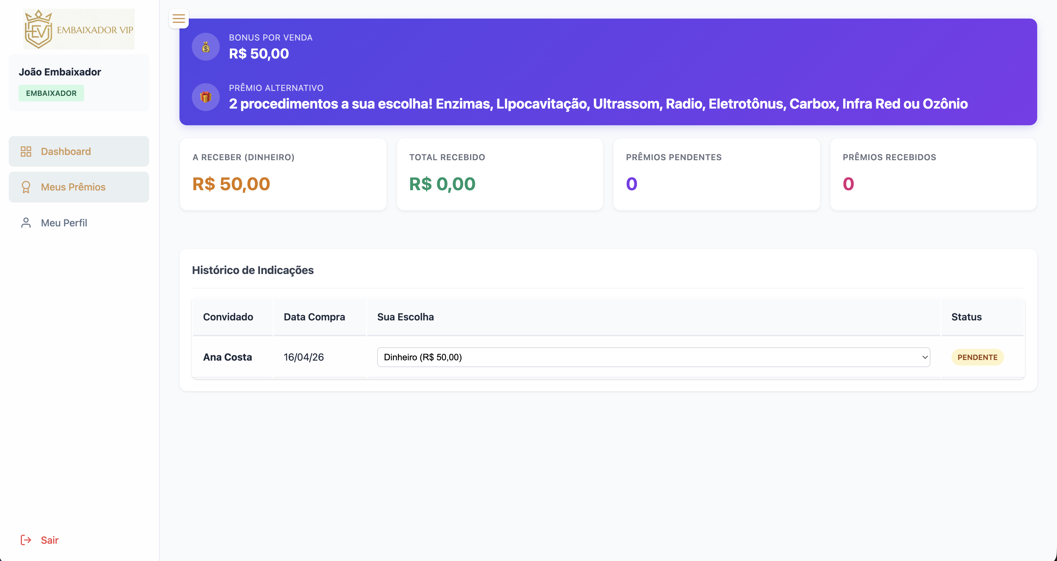This screenshot has width=1057, height=561.
Task: Select the Prêmios Pendentes card
Action: coord(716,174)
